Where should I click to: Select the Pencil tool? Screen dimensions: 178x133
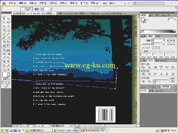point(8,34)
